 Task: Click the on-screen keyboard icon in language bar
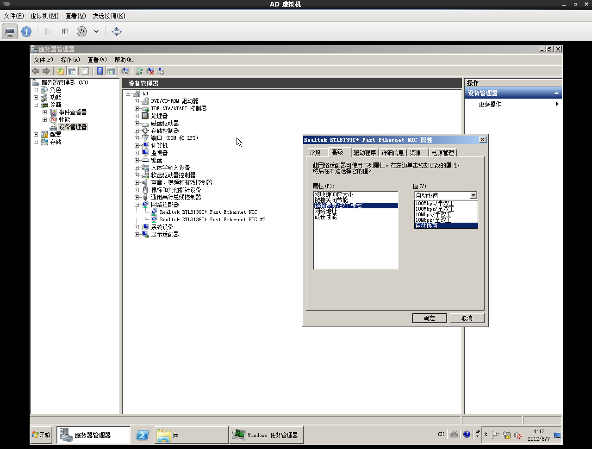pyautogui.click(x=454, y=435)
